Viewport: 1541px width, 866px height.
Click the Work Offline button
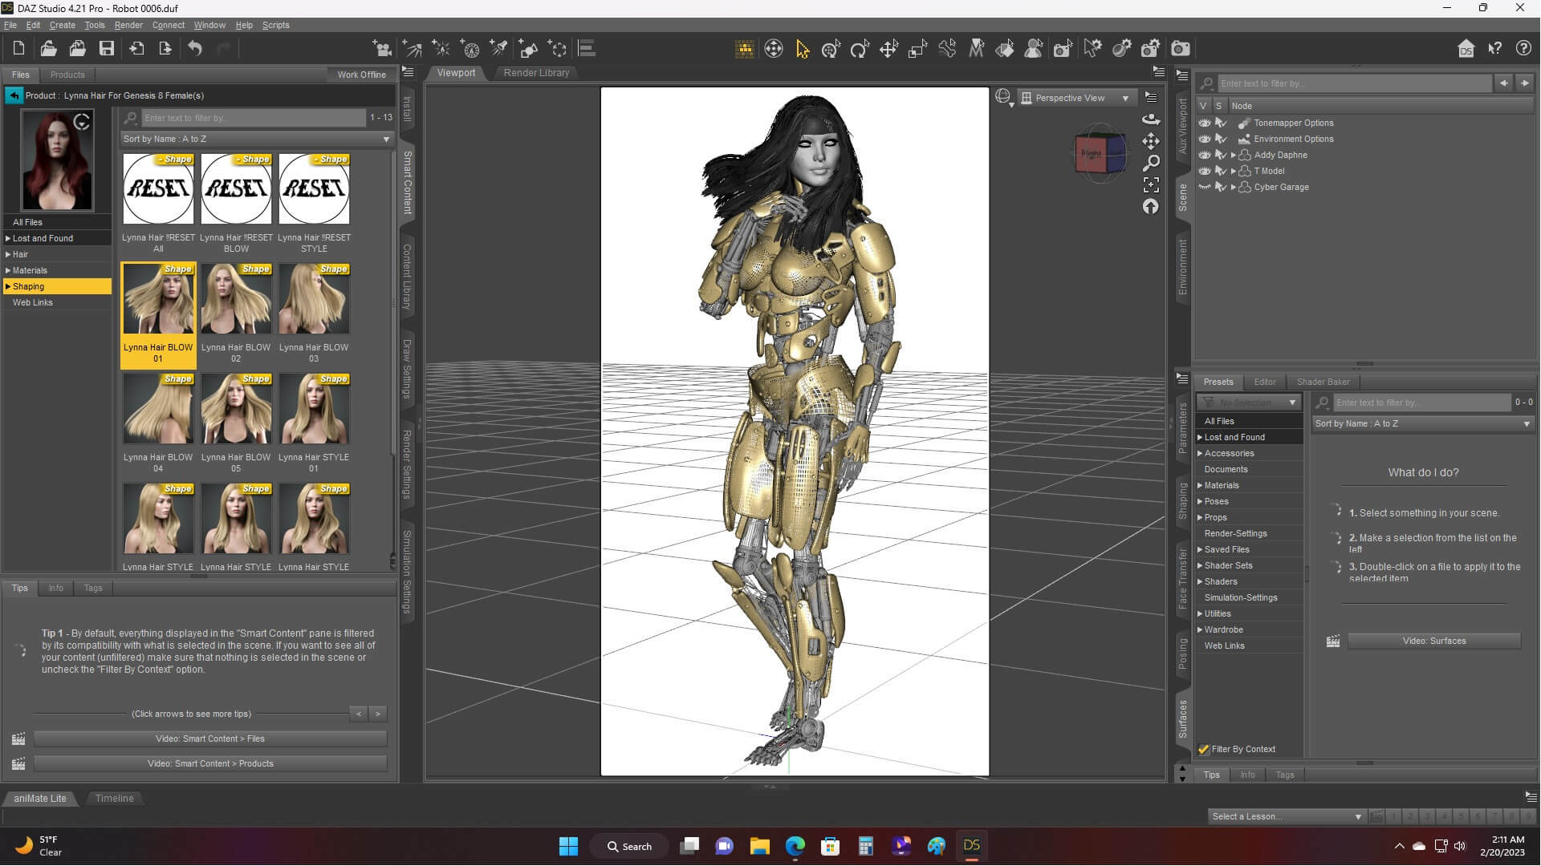361,75
